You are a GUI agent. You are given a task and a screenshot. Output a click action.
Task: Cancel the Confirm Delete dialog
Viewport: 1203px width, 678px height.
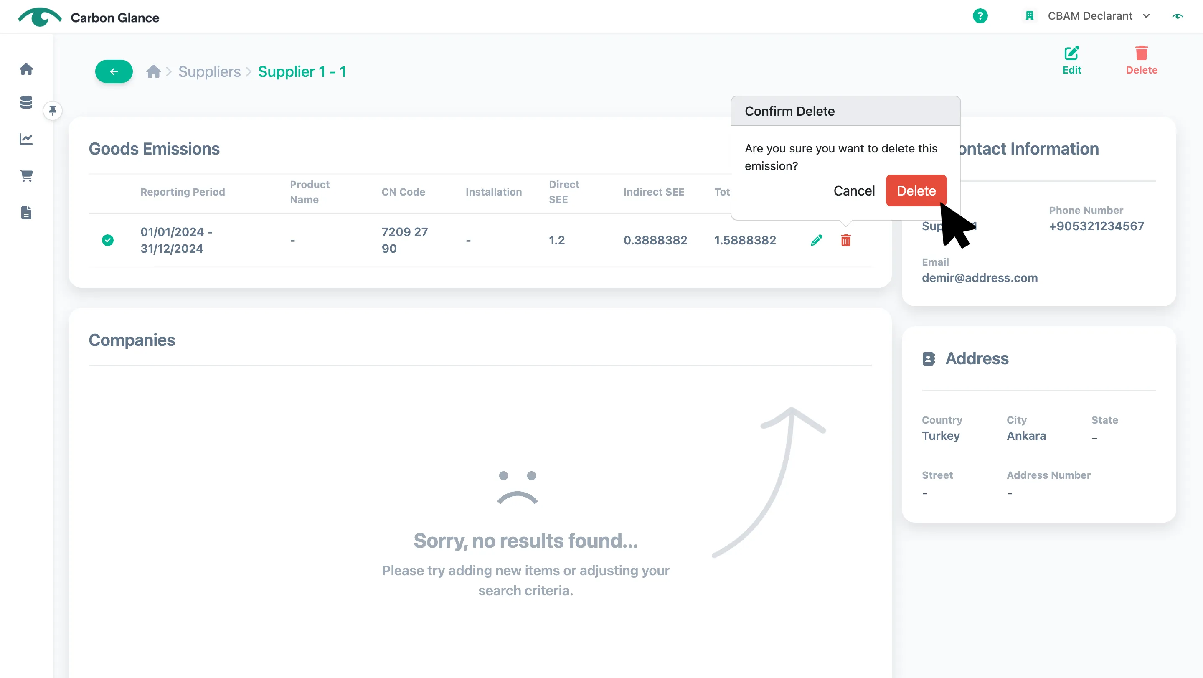tap(854, 190)
